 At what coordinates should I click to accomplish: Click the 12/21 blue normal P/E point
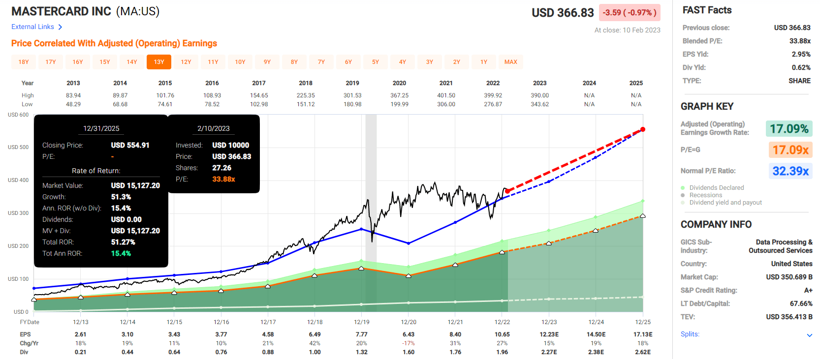click(x=455, y=222)
